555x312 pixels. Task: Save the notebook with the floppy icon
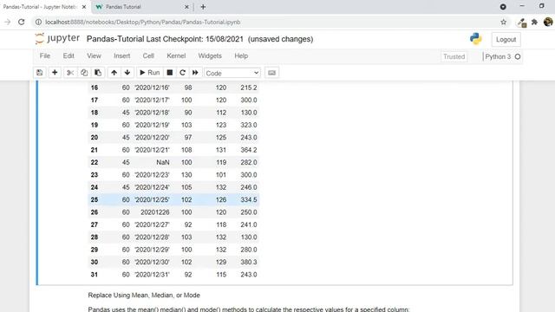(x=40, y=73)
